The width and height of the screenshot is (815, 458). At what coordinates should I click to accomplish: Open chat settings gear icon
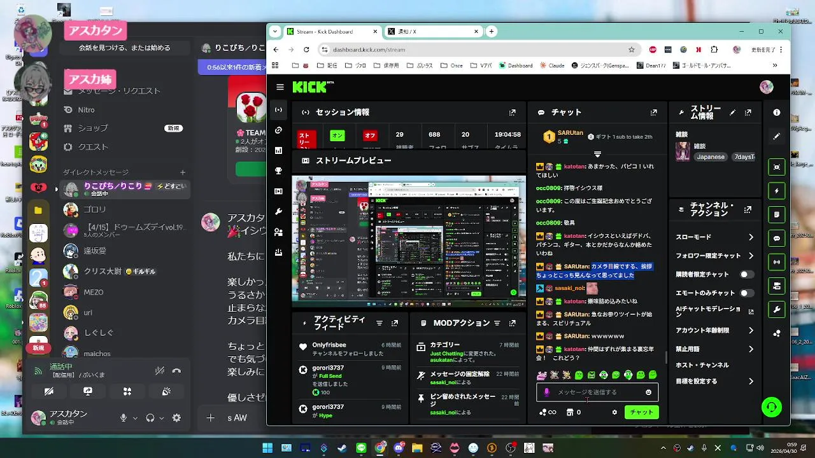tap(614, 412)
